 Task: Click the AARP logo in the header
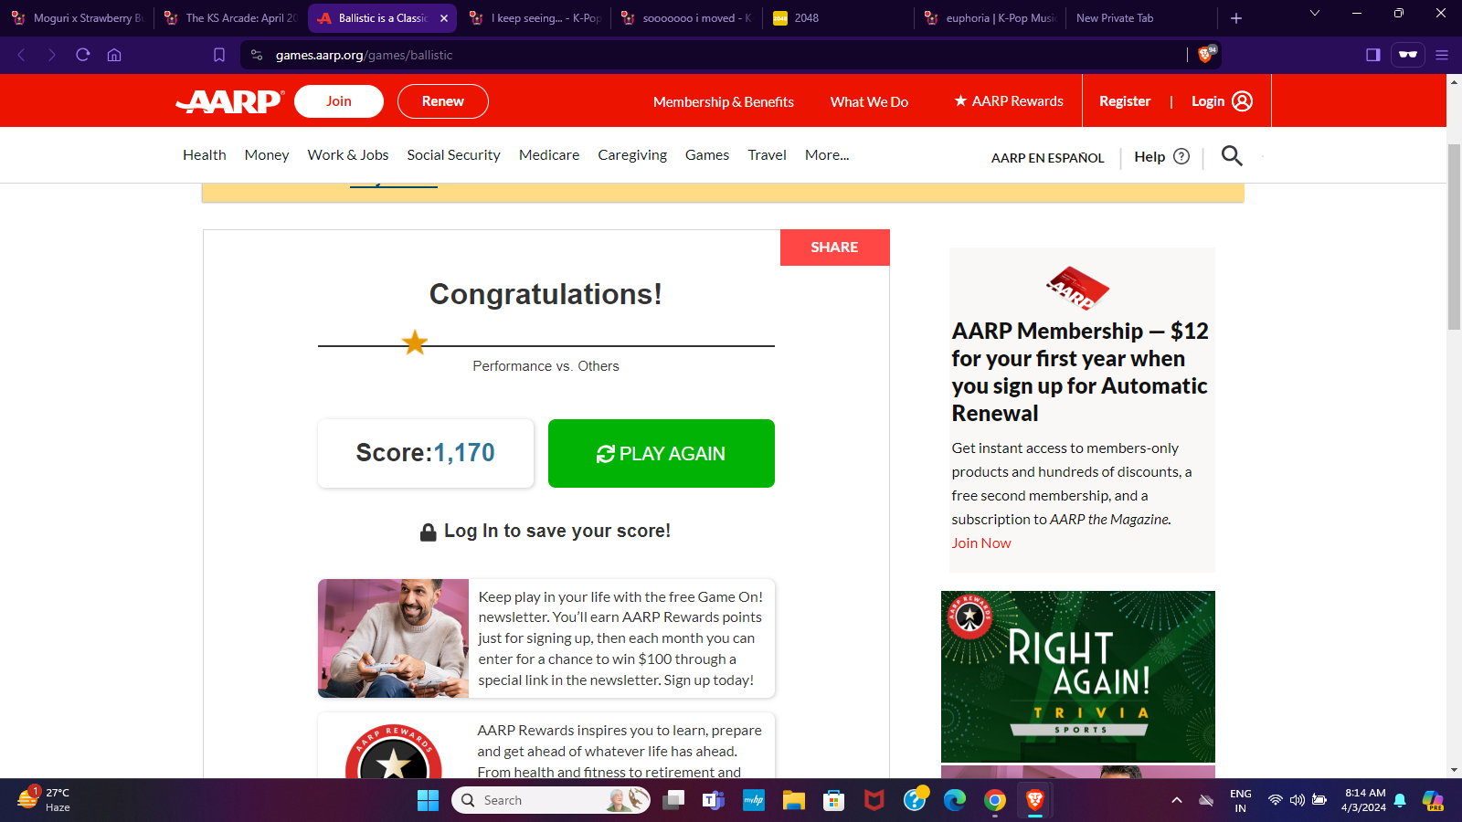(230, 101)
